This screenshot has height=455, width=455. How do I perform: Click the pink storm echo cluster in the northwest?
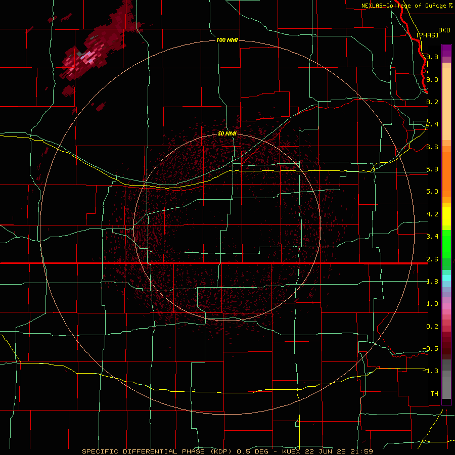point(87,58)
